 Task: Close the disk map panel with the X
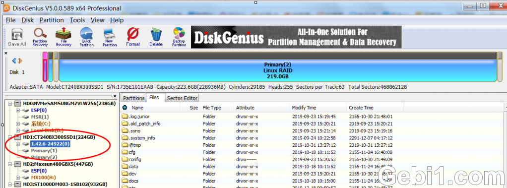(x=6, y=53)
